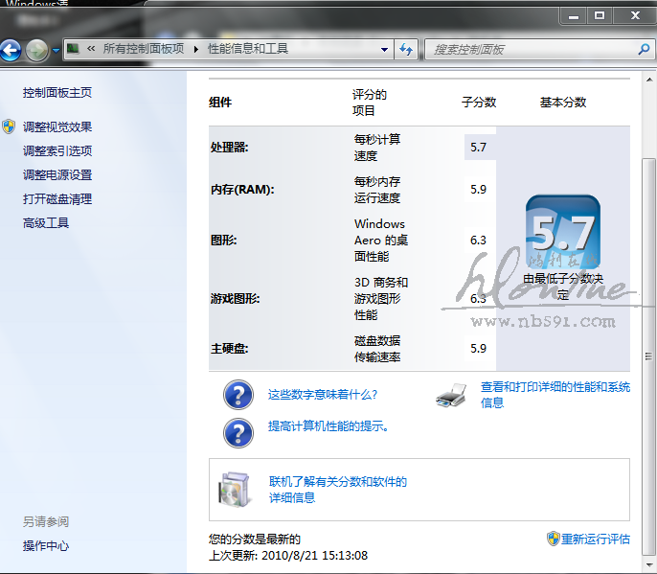This screenshot has width=657, height=574.
Task: Expand the arrow after 所有控制面板项 breadcrumb
Action: tap(197, 49)
